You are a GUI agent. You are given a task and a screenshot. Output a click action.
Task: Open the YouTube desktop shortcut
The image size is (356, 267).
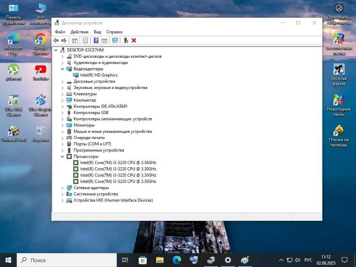click(40, 72)
